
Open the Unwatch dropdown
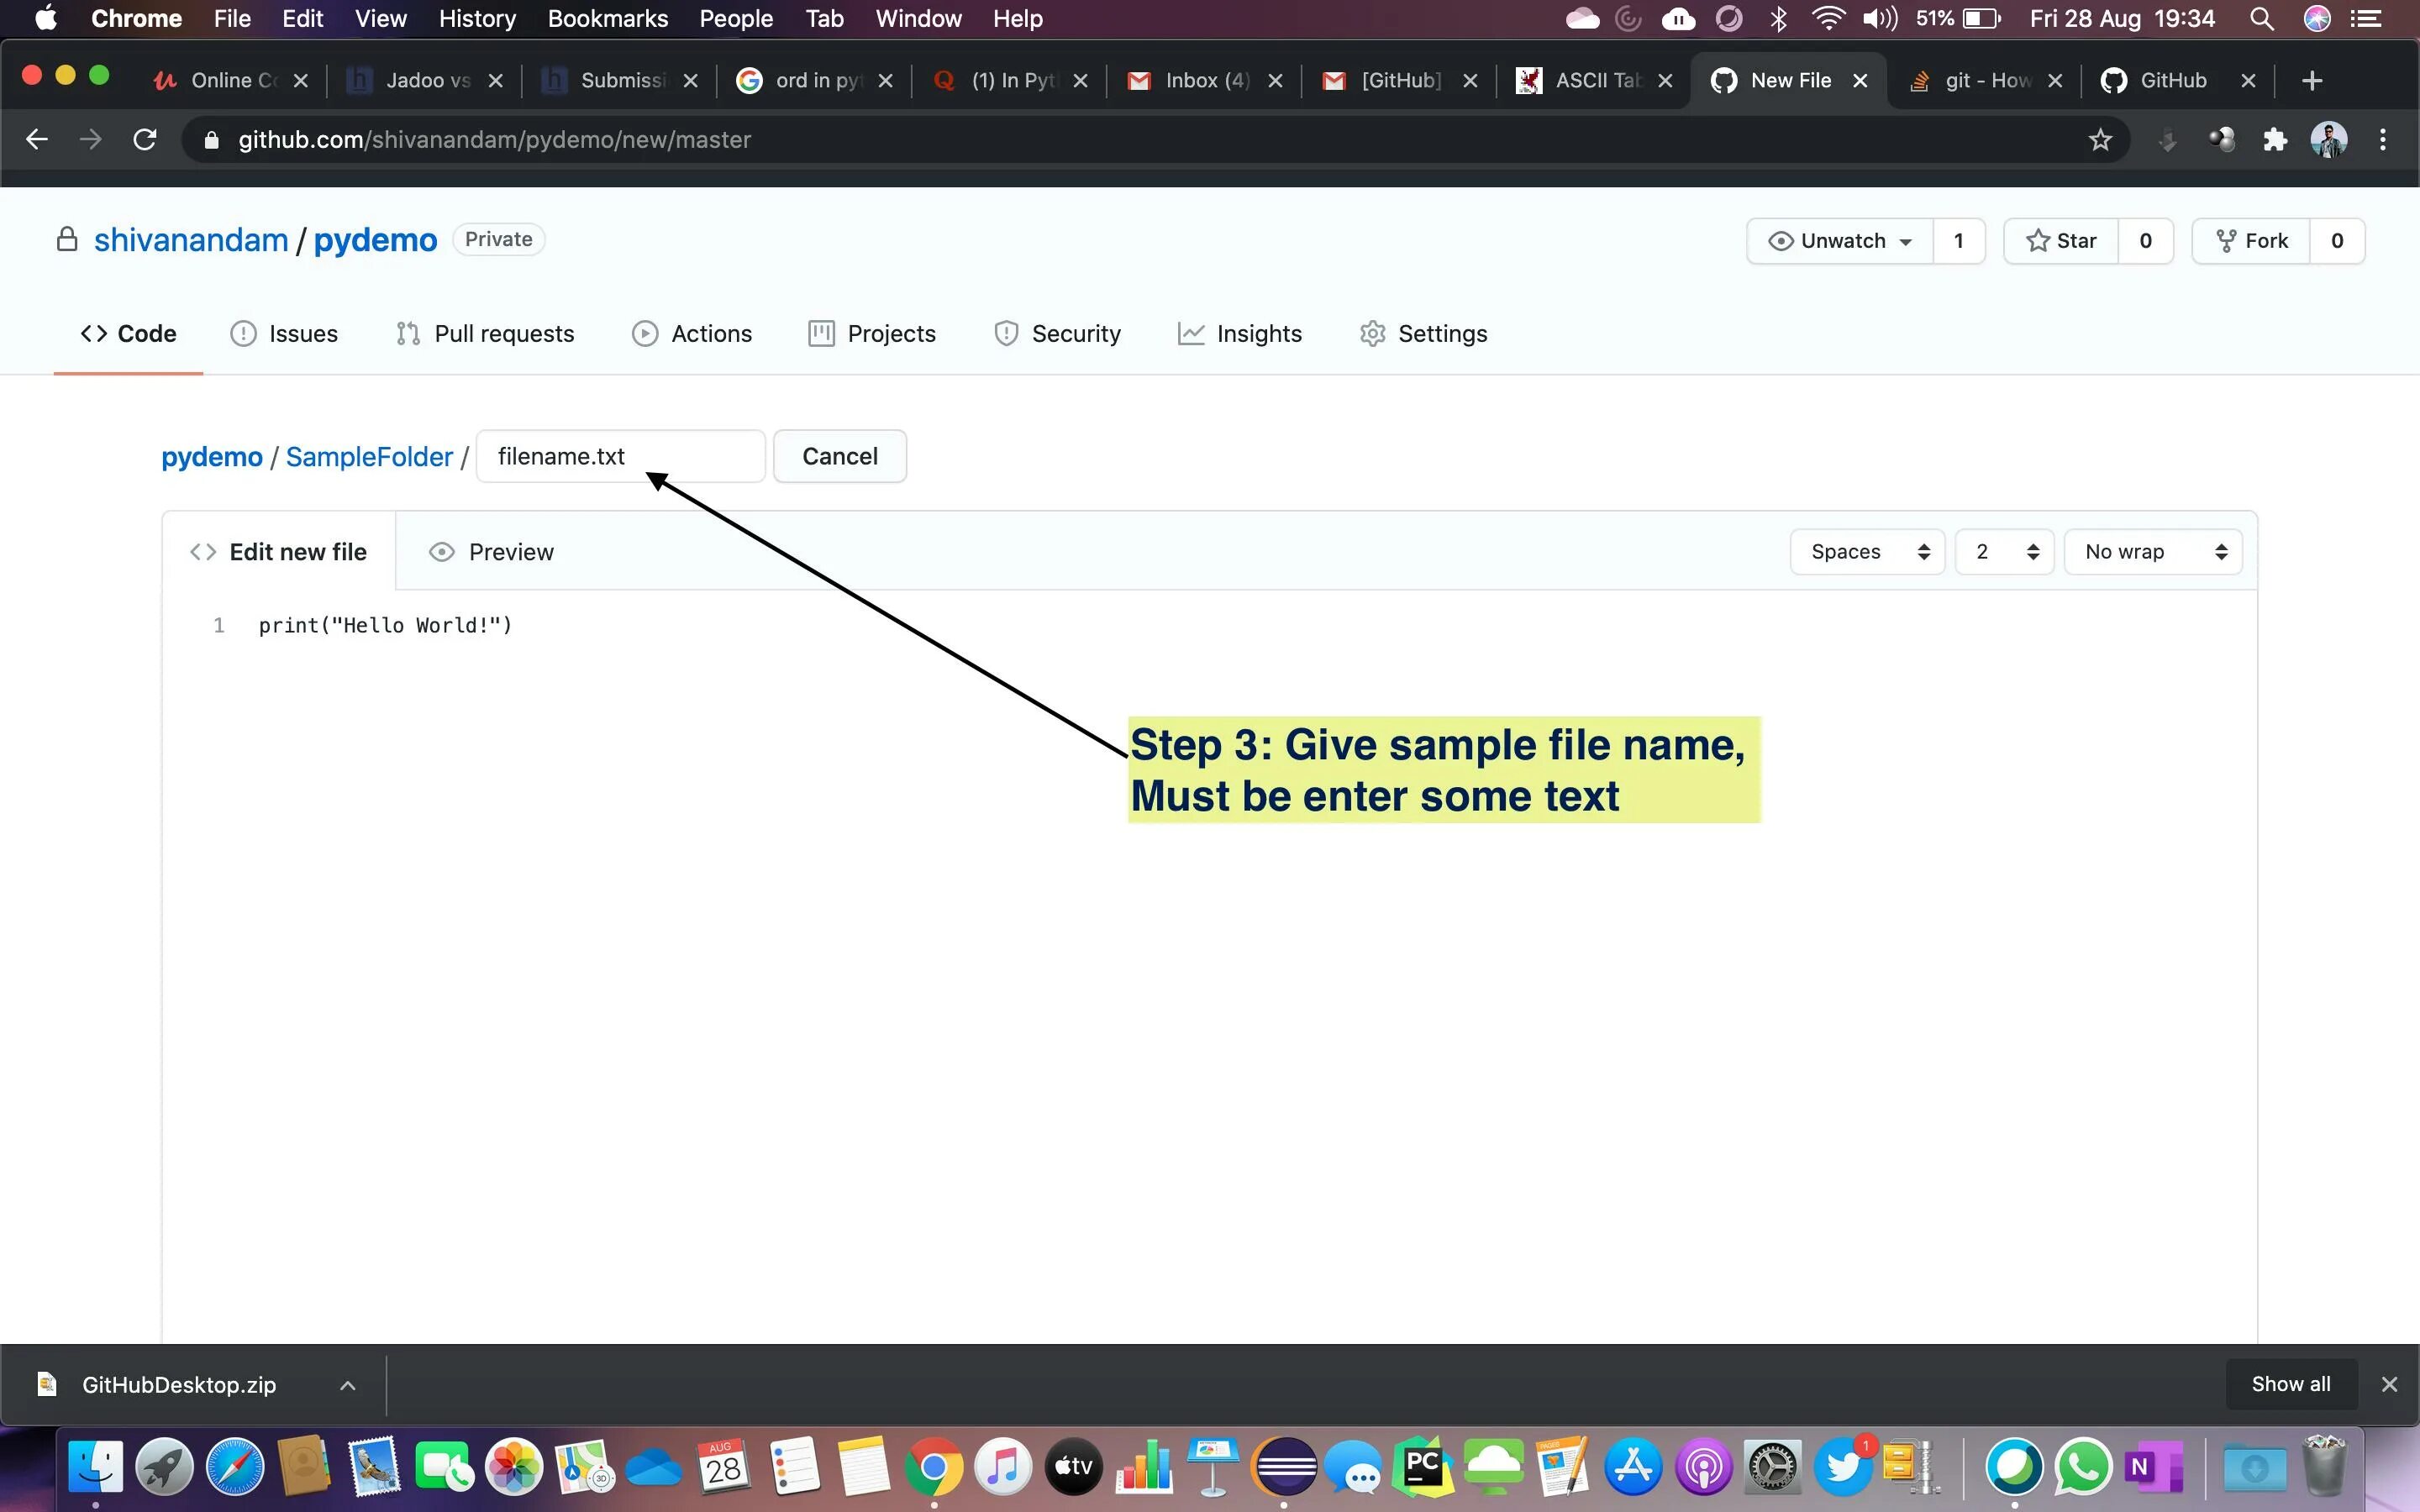pos(1840,241)
